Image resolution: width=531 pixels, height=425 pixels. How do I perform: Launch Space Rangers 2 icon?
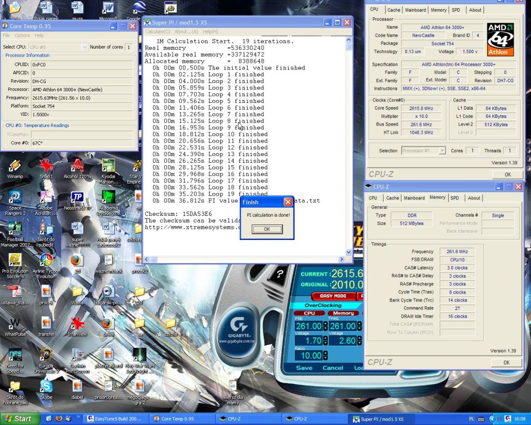tap(15, 203)
